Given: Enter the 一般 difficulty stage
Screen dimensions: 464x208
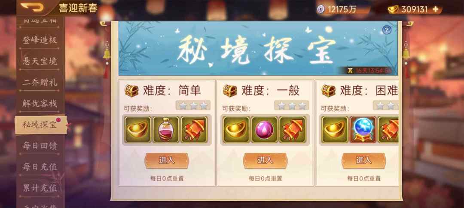Looking at the screenshot, I should [265, 160].
